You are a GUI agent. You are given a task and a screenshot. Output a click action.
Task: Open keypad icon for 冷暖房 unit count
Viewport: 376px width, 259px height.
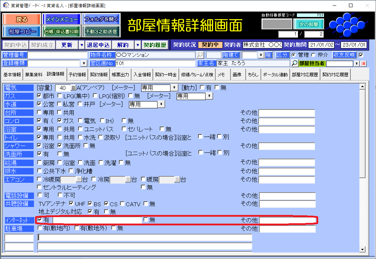[x=79, y=180]
